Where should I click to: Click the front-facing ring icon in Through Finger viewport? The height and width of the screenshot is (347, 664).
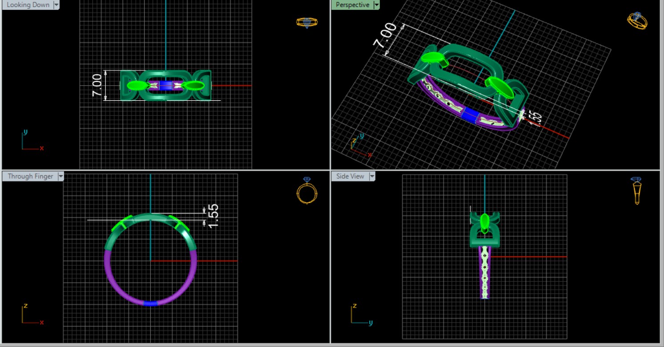pos(307,191)
